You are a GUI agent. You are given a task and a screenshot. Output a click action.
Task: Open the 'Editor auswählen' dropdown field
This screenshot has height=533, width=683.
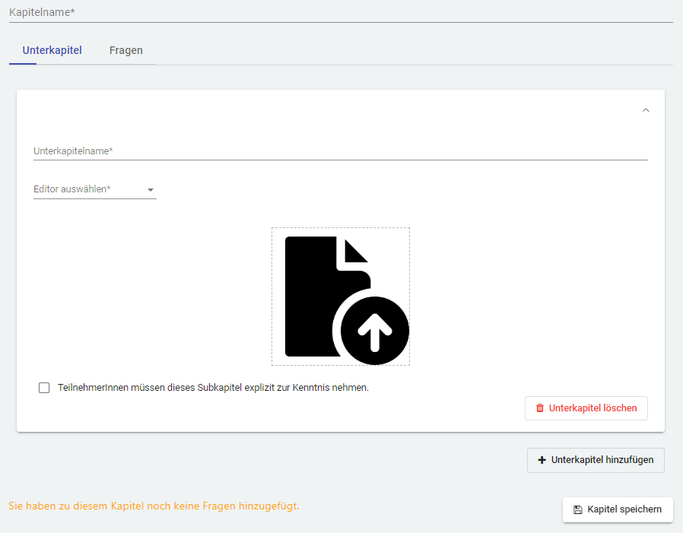click(87, 189)
